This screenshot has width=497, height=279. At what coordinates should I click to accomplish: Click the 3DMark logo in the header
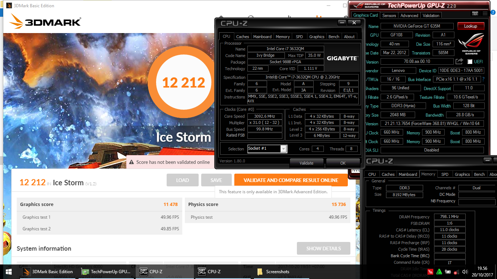[x=45, y=21]
